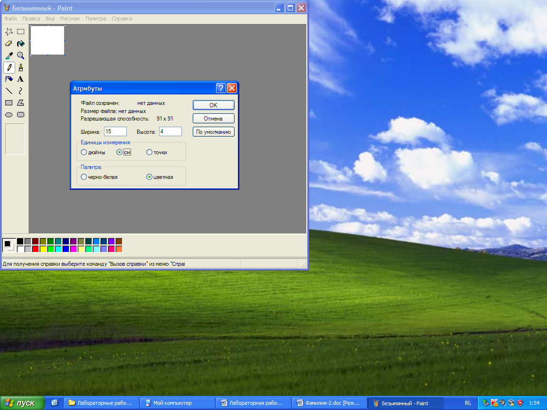This screenshot has height=410, width=547.
Task: Click the По умолчанию button
Action: 214,132
